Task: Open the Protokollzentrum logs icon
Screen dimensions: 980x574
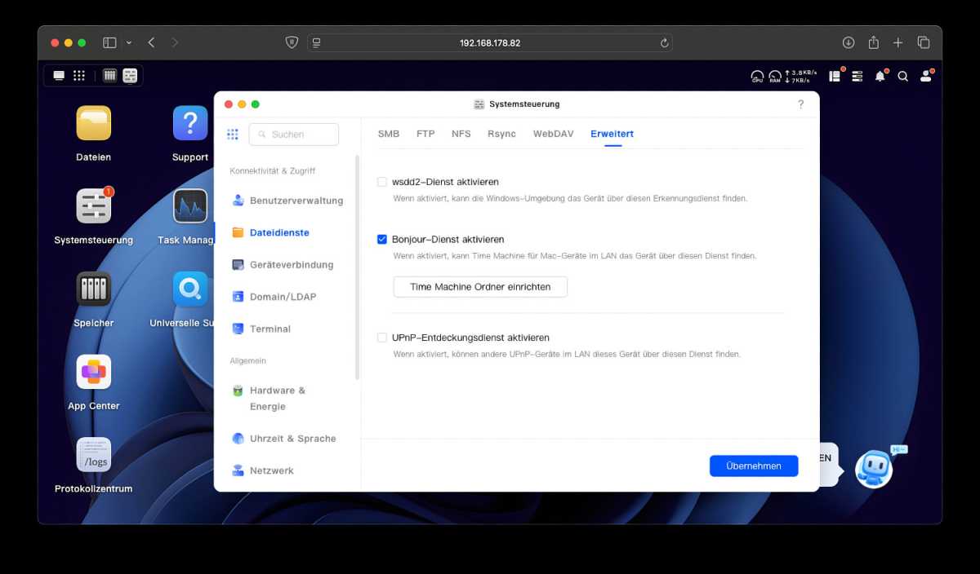Action: tap(94, 456)
